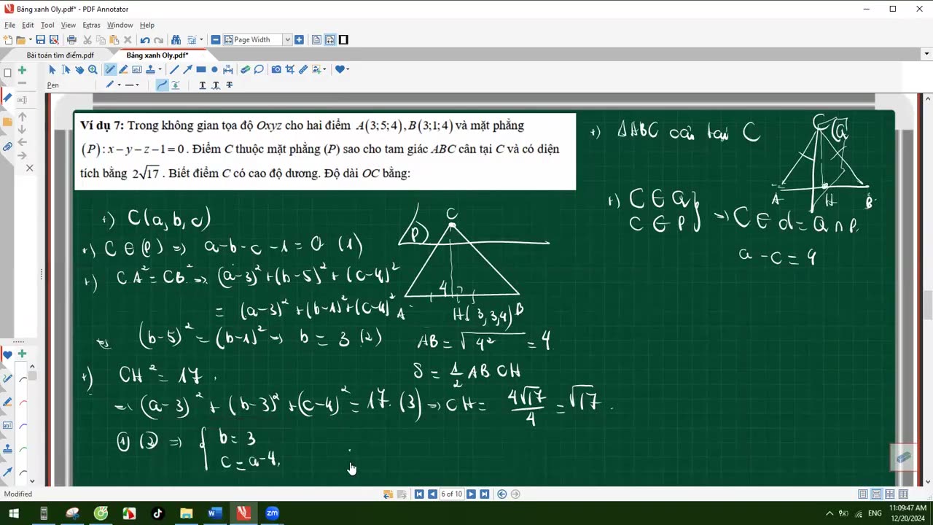Close the sidebar with X button

(x=30, y=168)
